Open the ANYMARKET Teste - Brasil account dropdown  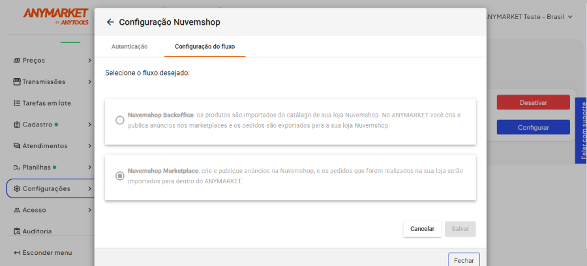pyautogui.click(x=530, y=17)
